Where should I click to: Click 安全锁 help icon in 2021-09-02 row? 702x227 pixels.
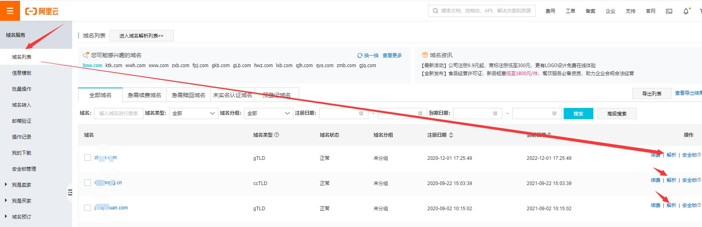point(699,205)
